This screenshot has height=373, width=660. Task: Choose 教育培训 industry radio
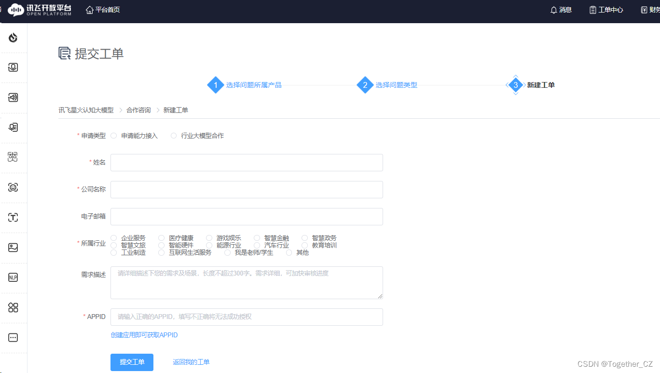304,245
